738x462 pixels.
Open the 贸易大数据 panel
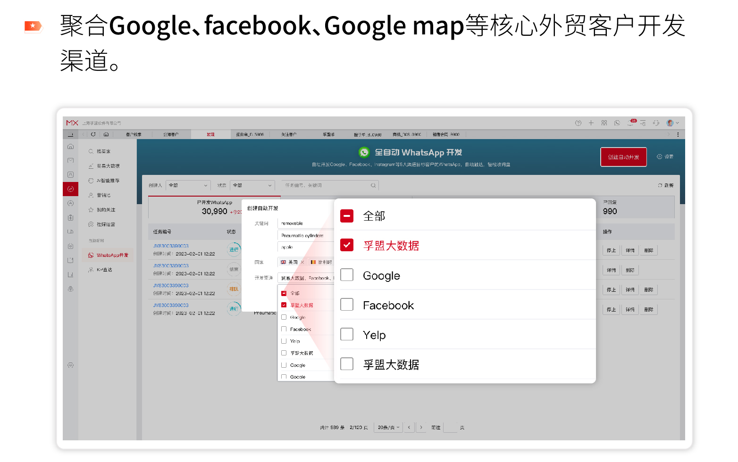point(106,165)
